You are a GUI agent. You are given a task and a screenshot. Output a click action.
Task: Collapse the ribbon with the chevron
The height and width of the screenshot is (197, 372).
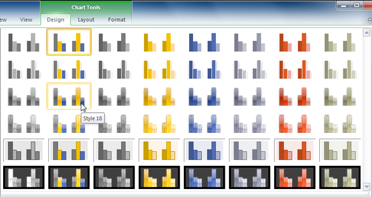[x=370, y=20]
